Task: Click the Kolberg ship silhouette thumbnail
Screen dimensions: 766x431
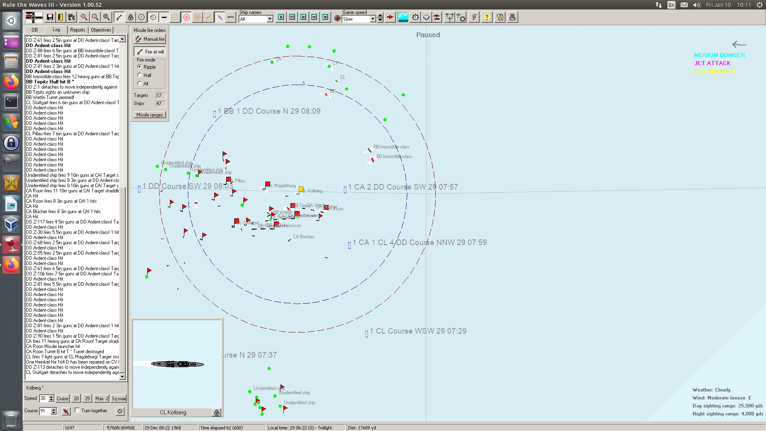Action: [177, 364]
